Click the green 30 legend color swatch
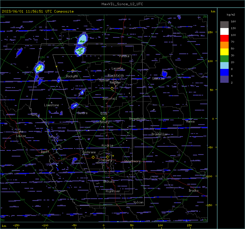This screenshot has height=229, width=245. pos(224,59)
